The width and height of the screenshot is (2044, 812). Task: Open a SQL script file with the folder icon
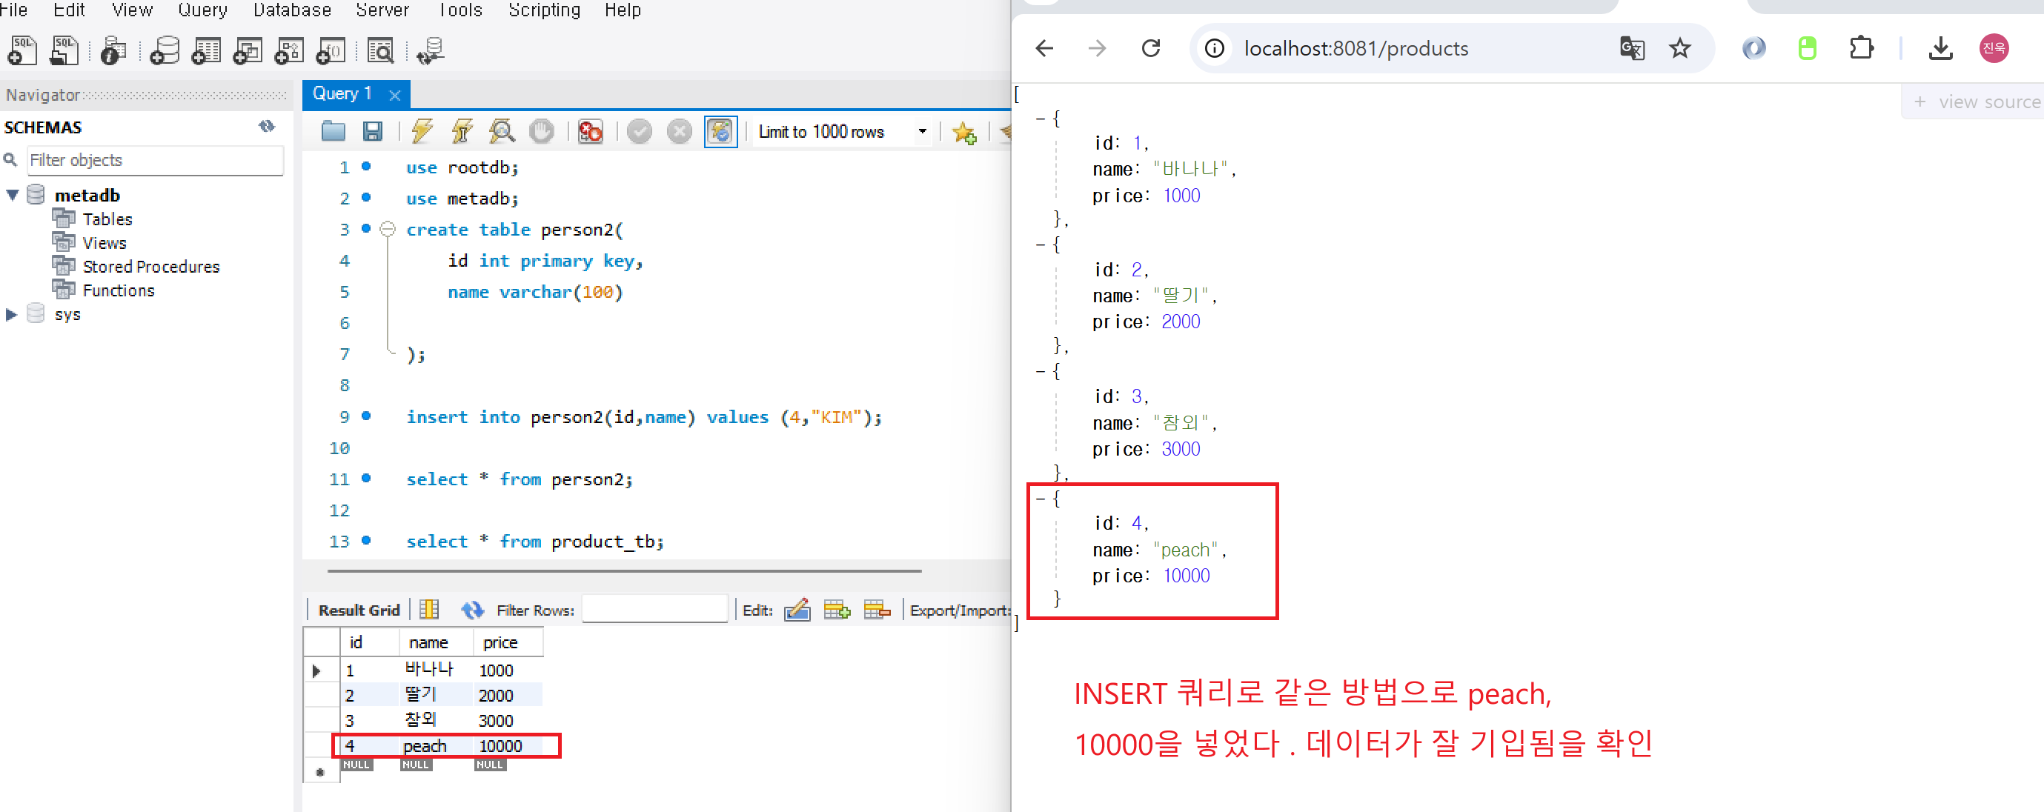point(334,132)
